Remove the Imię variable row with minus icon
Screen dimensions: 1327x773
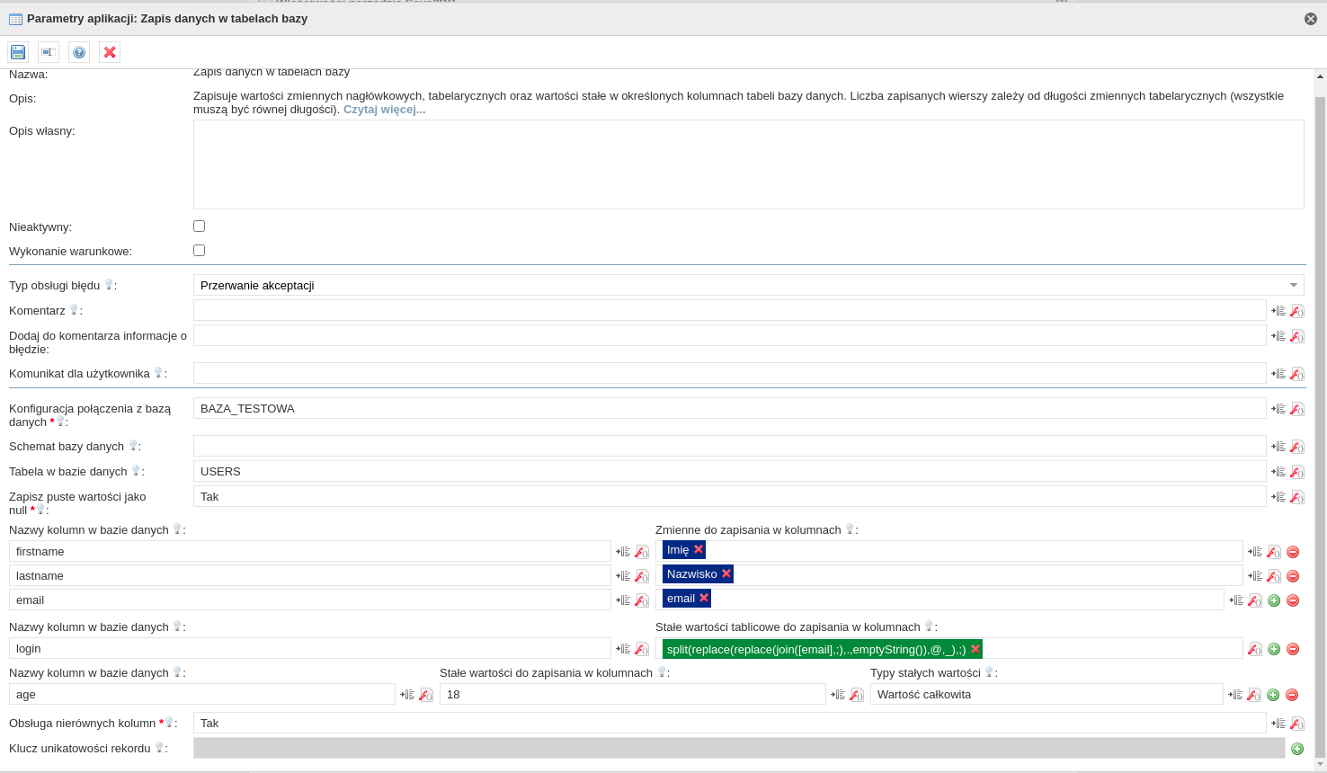[x=1293, y=552]
